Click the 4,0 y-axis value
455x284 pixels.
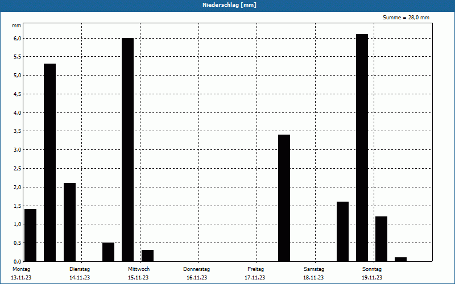(18, 112)
